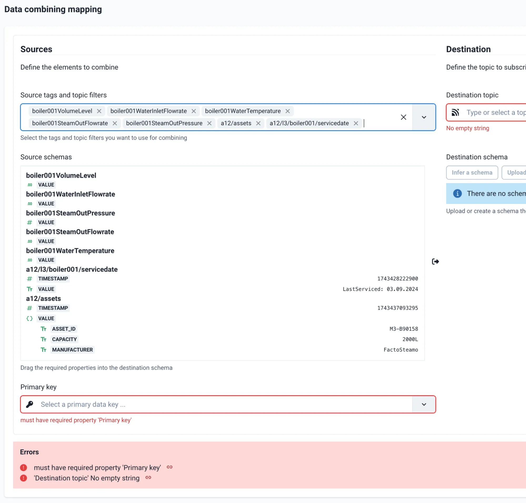The image size is (526, 503).
Task: Select the CAPACITY property
Action: click(x=64, y=339)
